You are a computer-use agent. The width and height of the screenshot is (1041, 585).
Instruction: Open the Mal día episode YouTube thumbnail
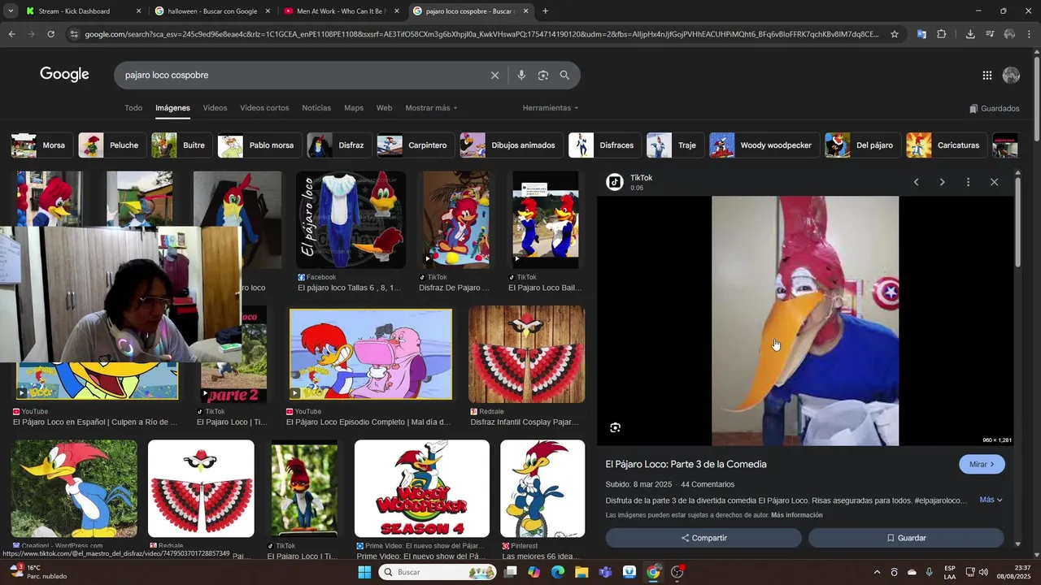pos(370,354)
